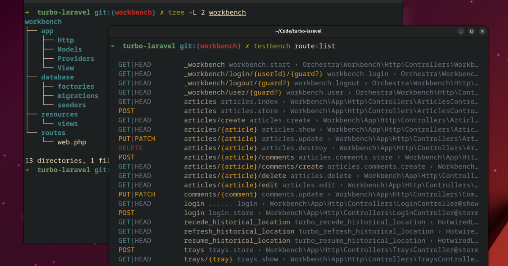508x266 pixels.
Task: Select the trays.show route line
Action: [x=258, y=259]
